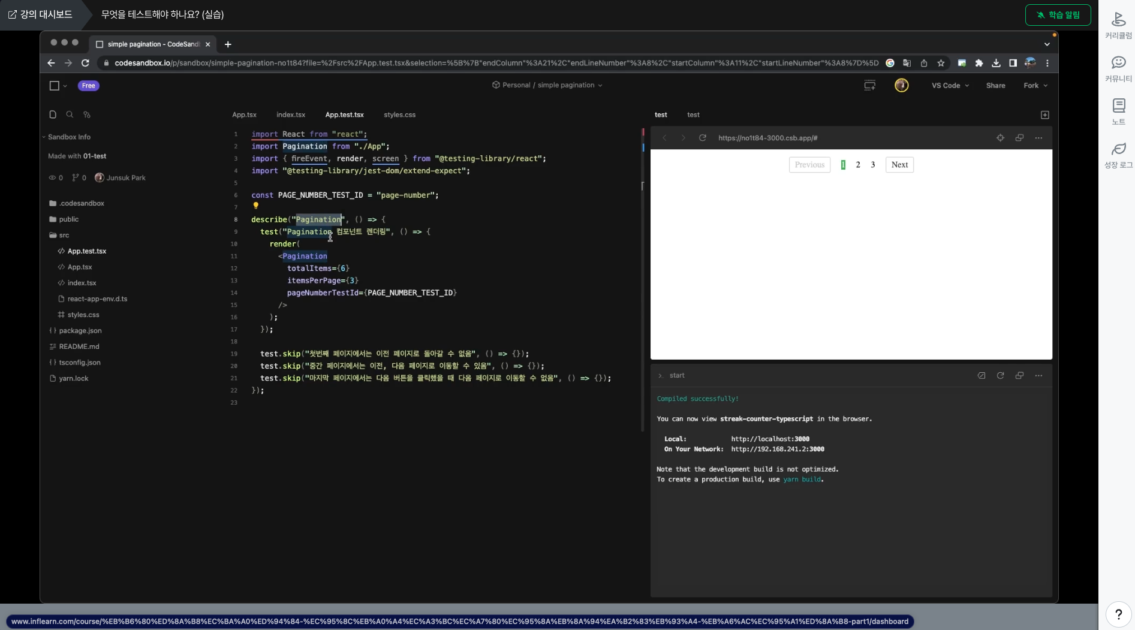The width and height of the screenshot is (1135, 630).
Task: Open terminal in a new window icon
Action: pos(1019,375)
